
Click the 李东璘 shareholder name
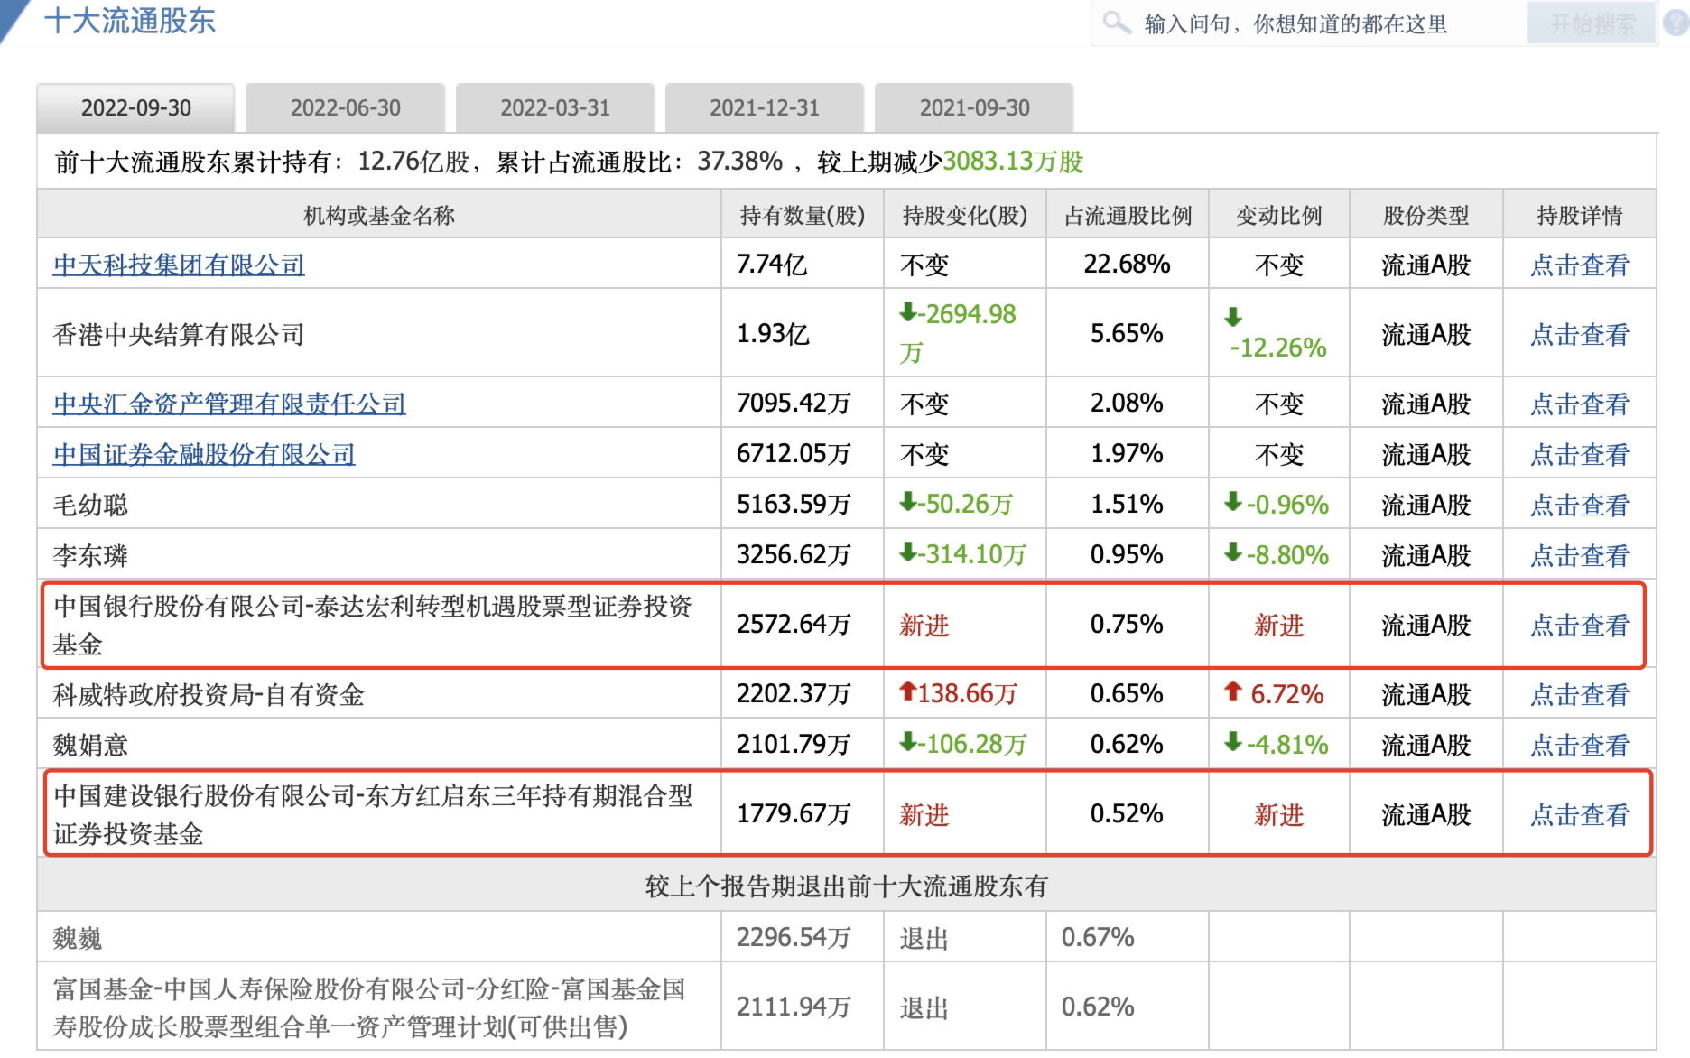(x=90, y=555)
